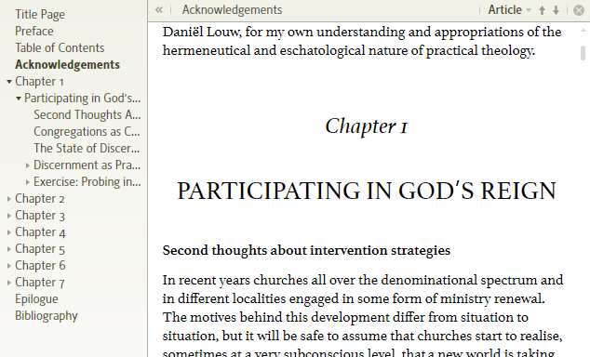Screen dimensions: 590x357
Task: Expand the Chapter 4 node
Action: pos(9,232)
